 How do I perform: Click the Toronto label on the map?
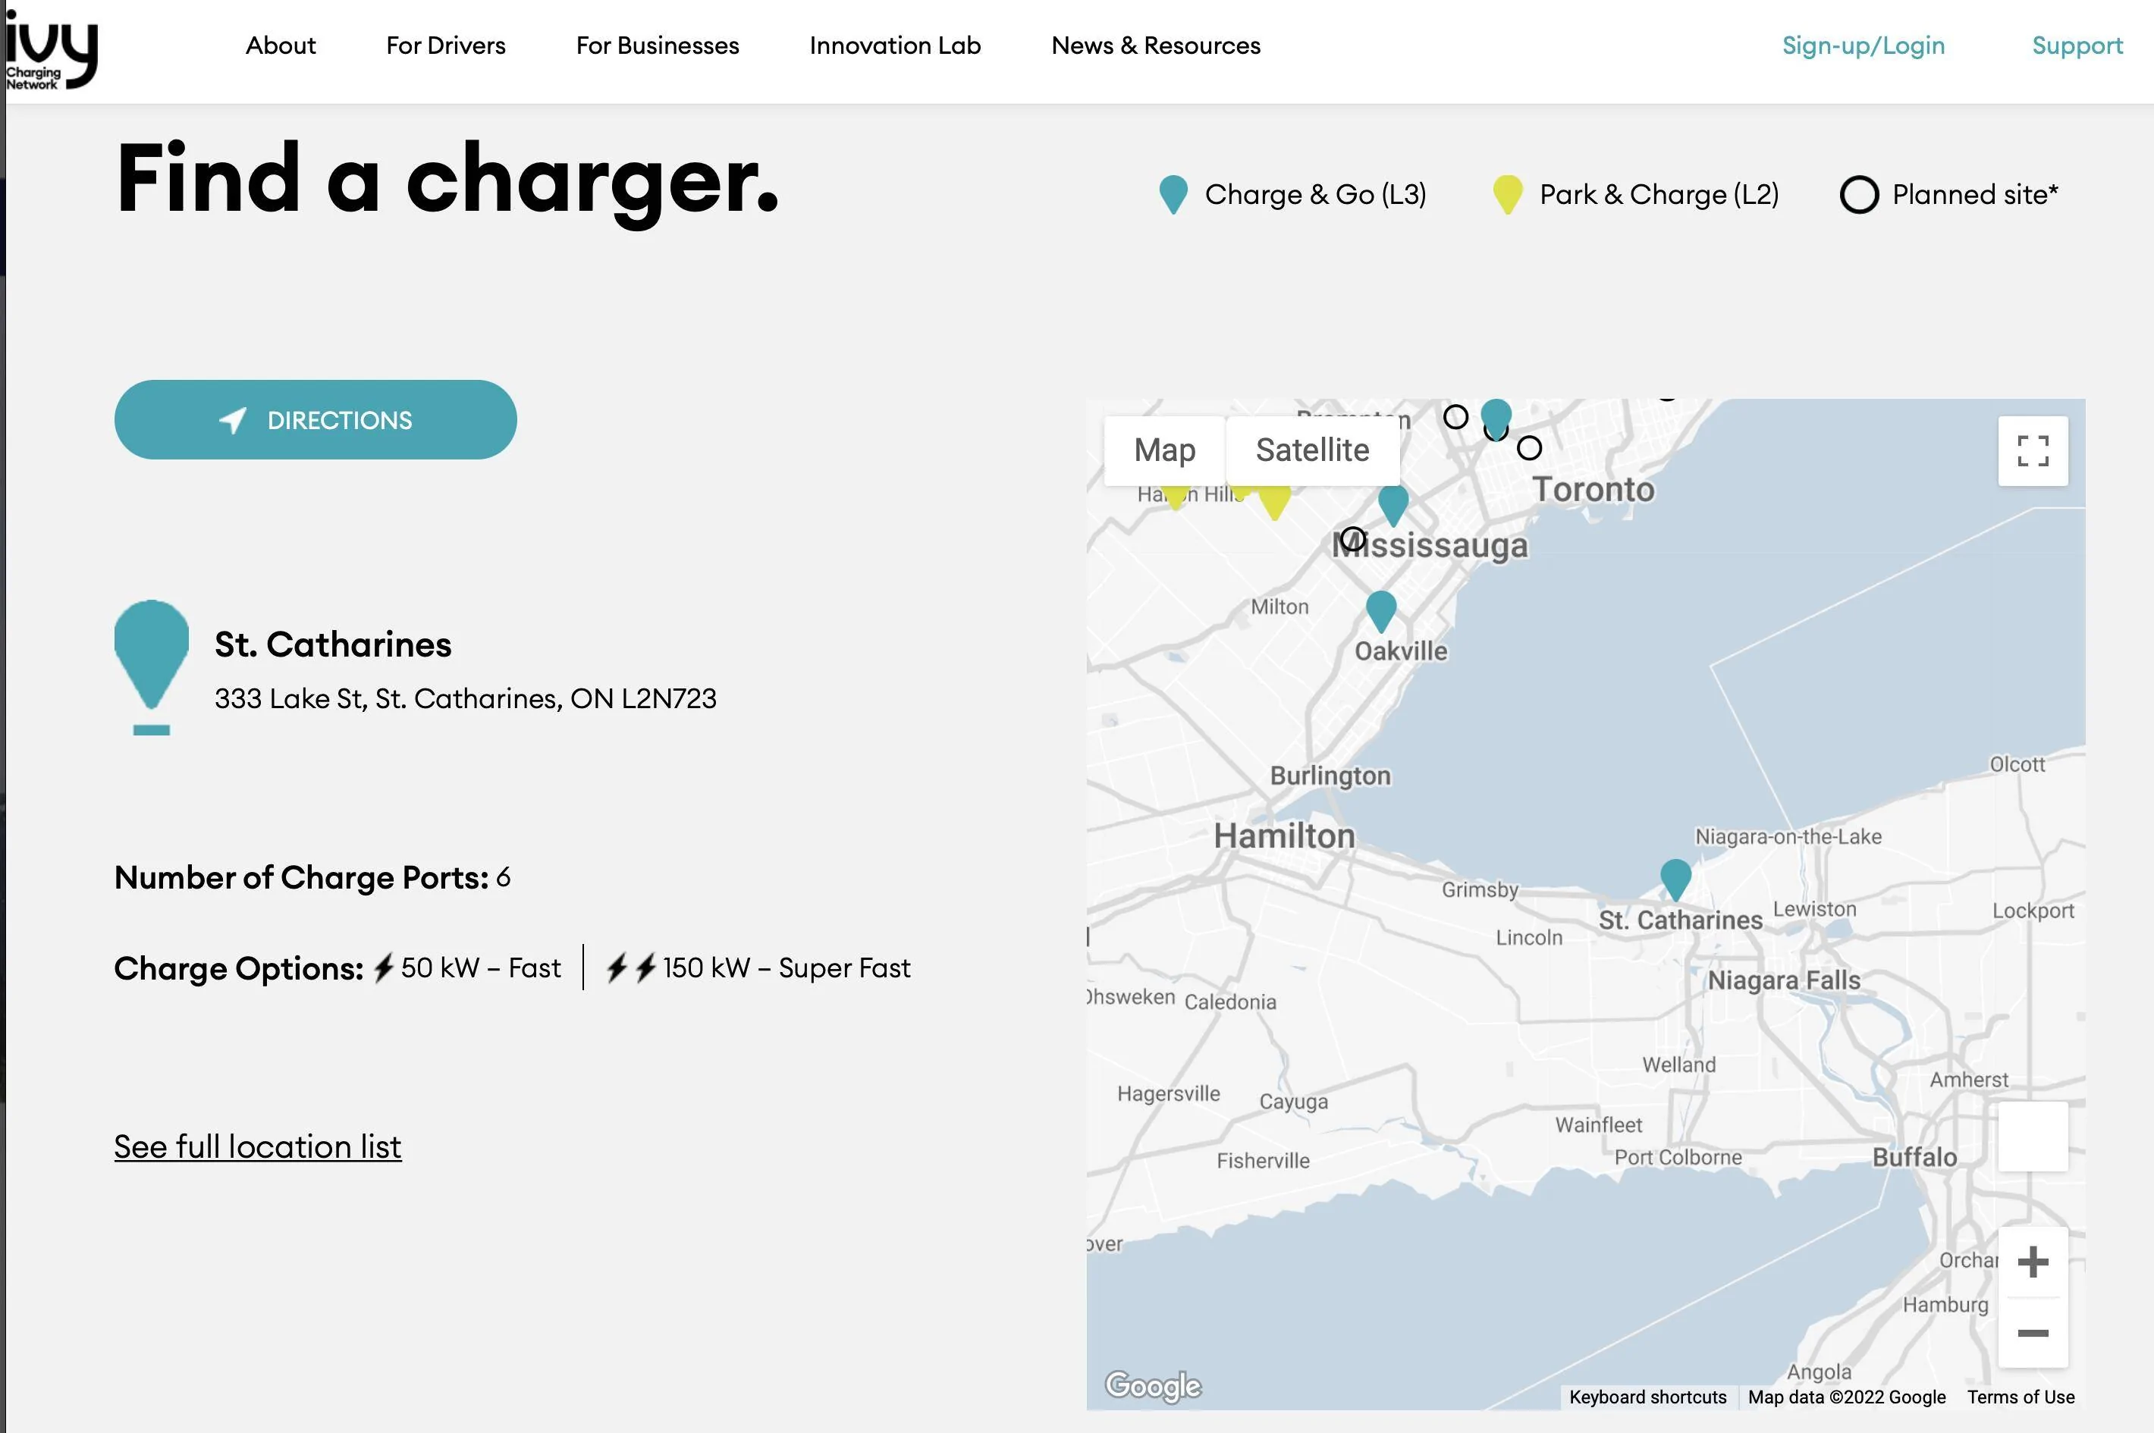(x=1594, y=489)
